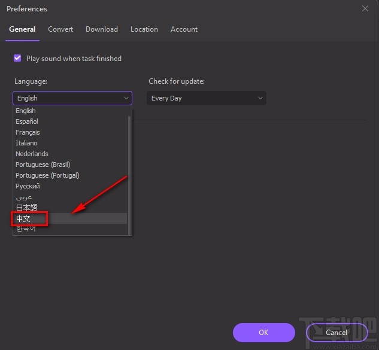Toggle Play sound when task finished checkbox
Screen dimensions: 379x350
pos(18,59)
